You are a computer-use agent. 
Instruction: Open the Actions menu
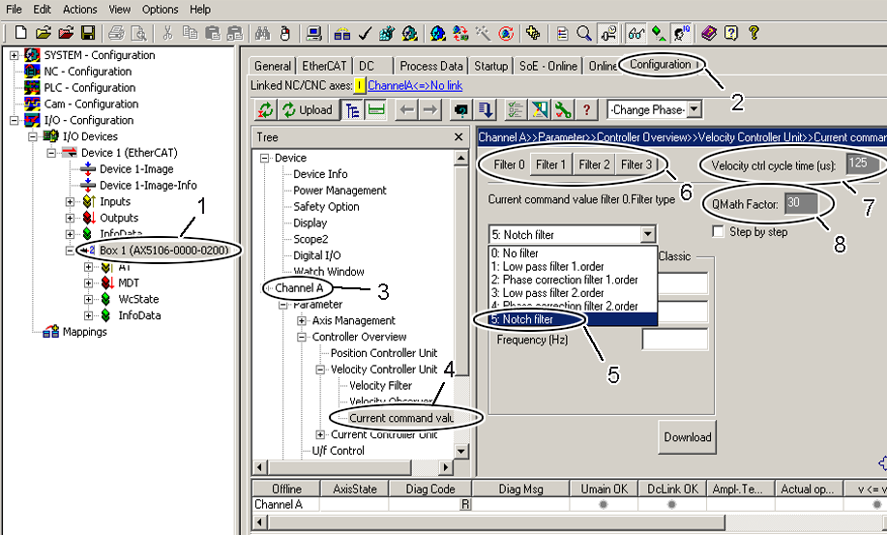click(79, 10)
